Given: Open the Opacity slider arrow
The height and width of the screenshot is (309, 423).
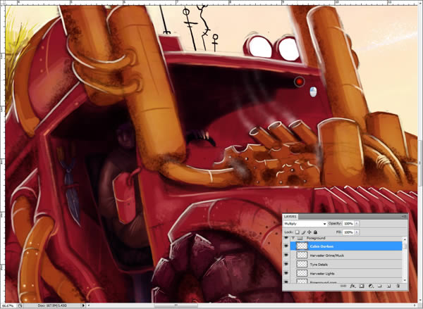Looking at the screenshot, I should point(357,224).
